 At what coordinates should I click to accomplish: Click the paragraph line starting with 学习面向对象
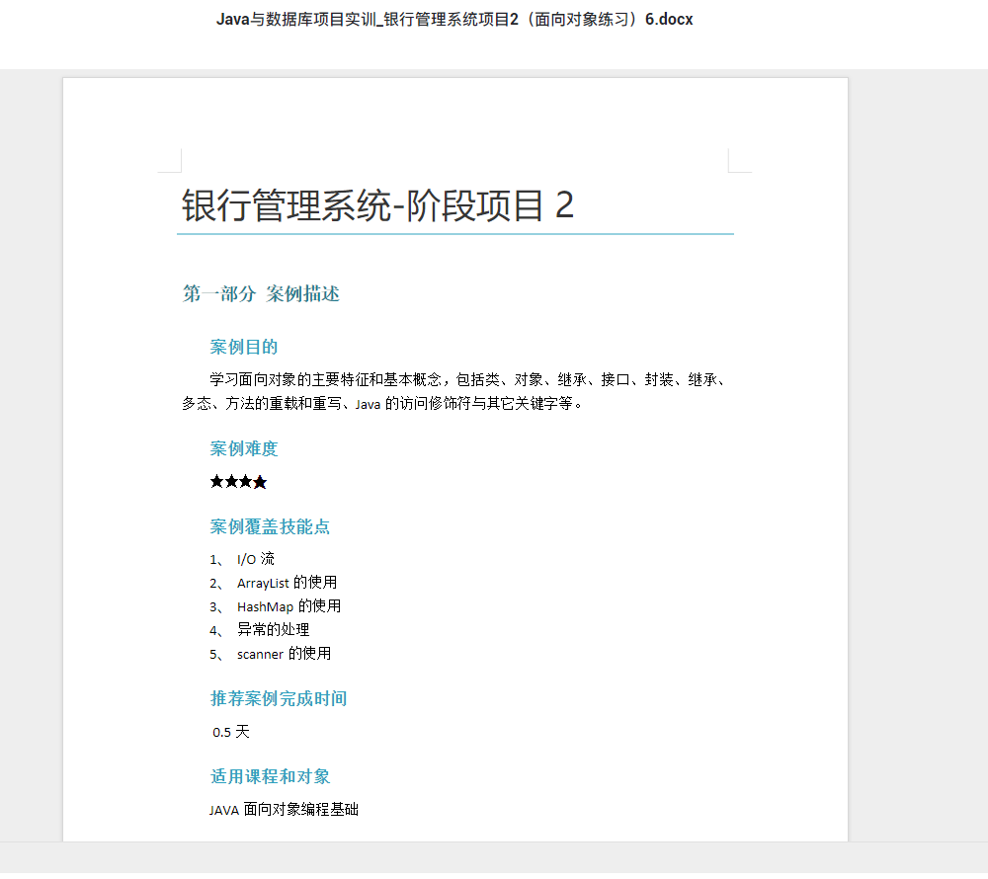tap(468, 379)
